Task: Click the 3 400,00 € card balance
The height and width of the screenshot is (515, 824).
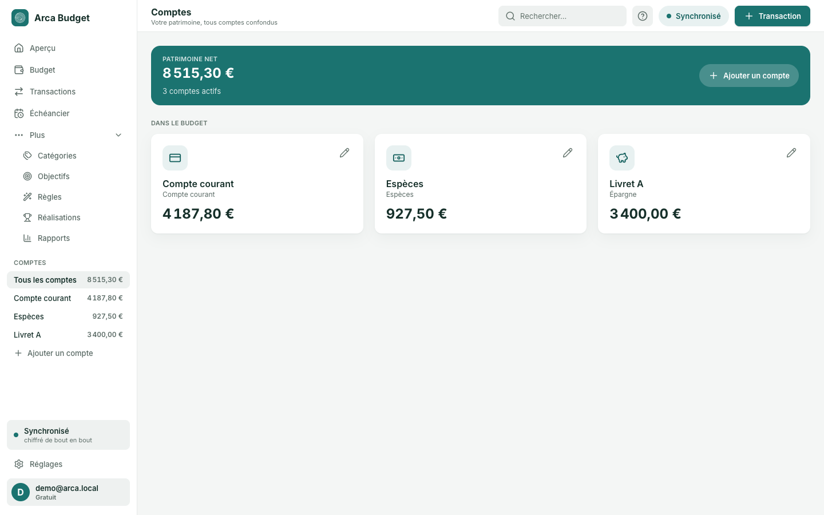Action: point(645,213)
